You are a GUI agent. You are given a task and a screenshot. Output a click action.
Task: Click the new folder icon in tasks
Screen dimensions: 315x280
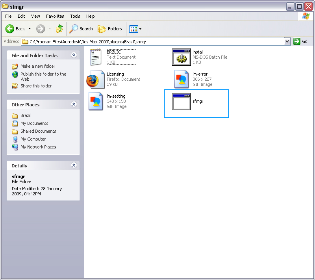pyautogui.click(x=15, y=66)
